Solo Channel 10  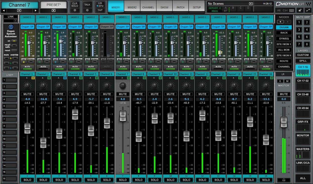[x=171, y=180]
